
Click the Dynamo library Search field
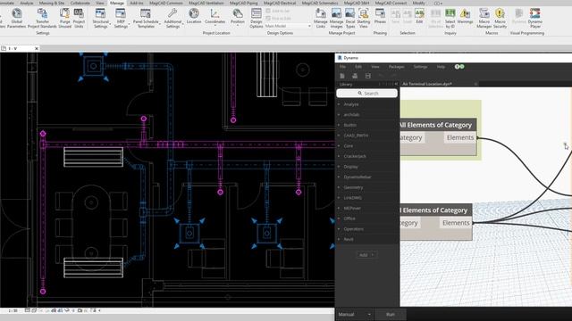click(367, 94)
